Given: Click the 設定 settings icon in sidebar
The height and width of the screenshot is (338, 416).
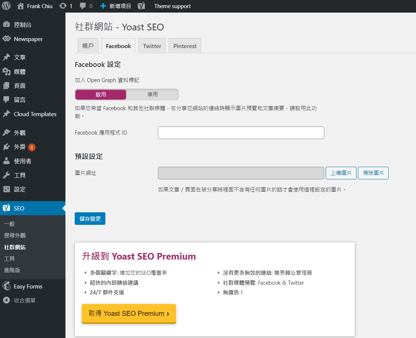Looking at the screenshot, I should (6, 189).
